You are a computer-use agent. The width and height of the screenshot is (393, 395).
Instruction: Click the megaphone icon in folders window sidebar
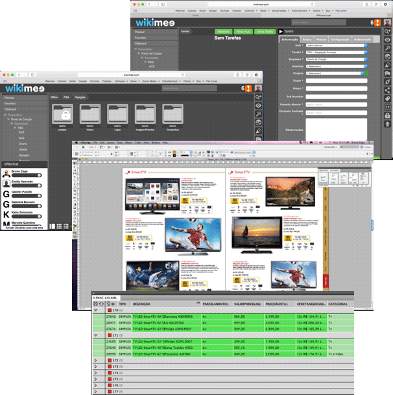258,131
